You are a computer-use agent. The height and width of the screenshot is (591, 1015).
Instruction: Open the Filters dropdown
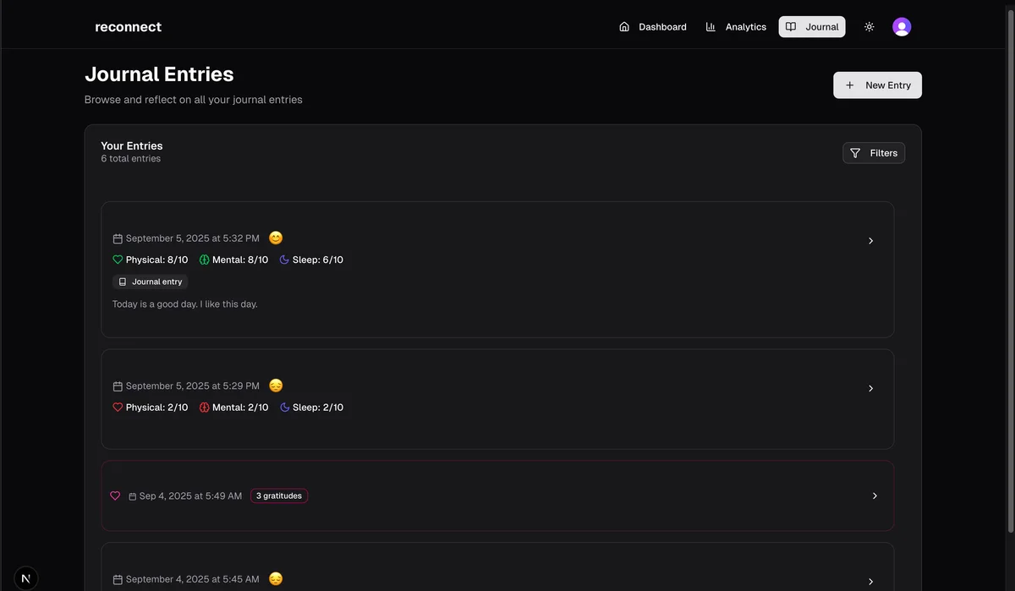pos(874,153)
